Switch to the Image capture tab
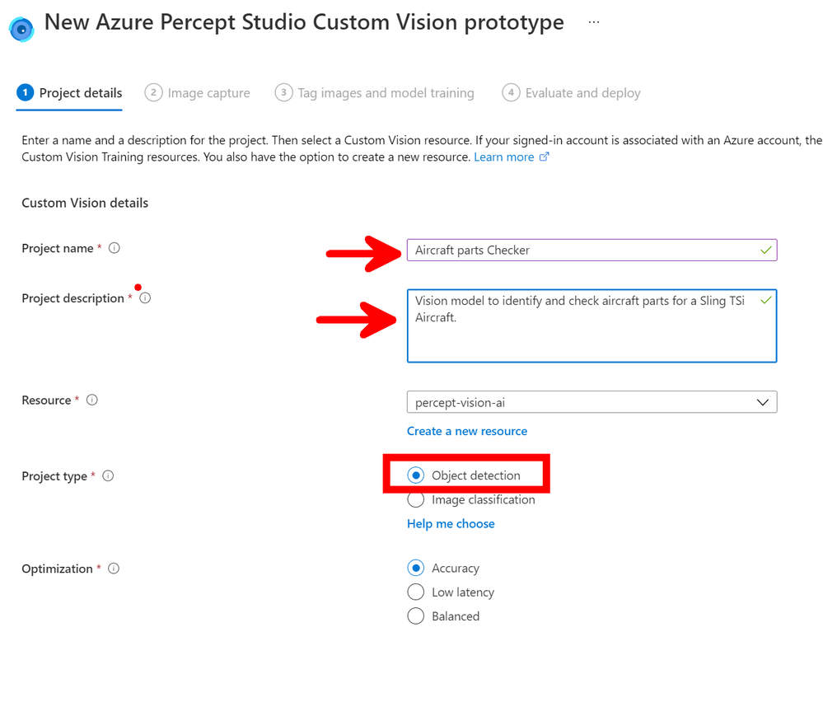 point(198,93)
